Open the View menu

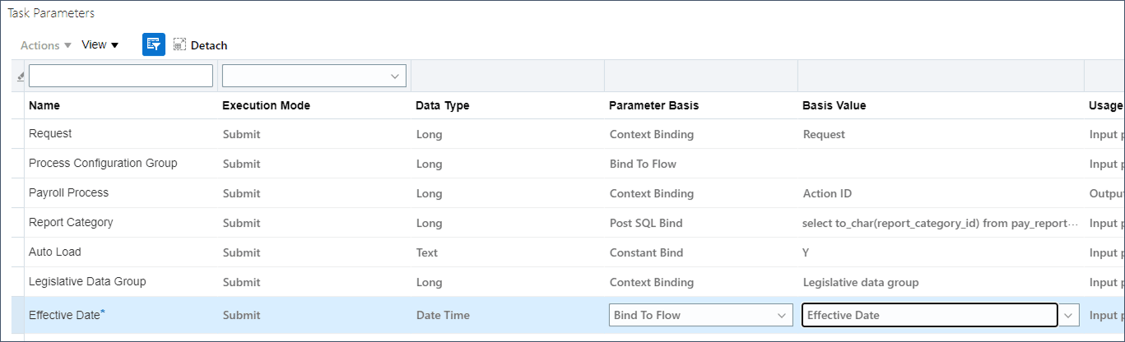tap(100, 45)
